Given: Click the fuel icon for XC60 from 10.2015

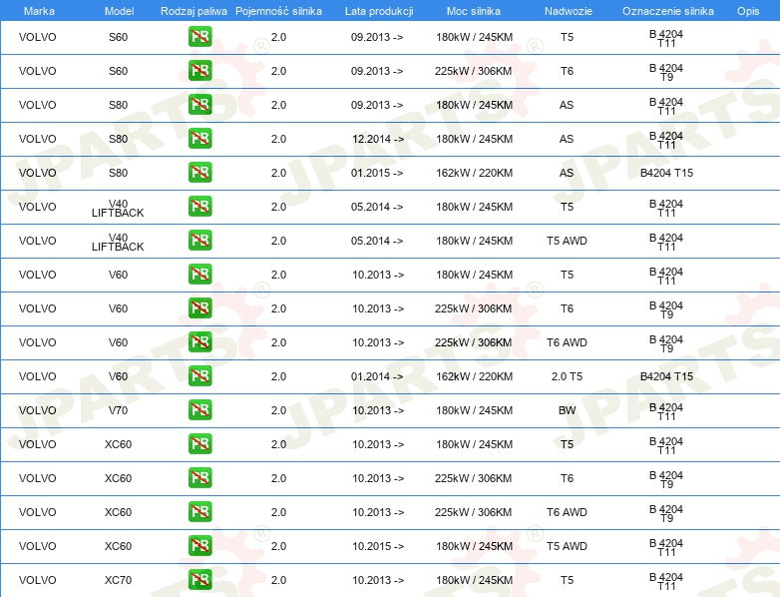Looking at the screenshot, I should point(199,546).
